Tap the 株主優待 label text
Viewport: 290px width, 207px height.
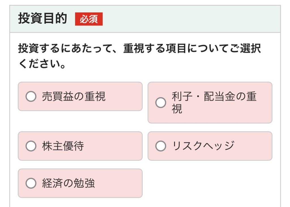click(63, 146)
